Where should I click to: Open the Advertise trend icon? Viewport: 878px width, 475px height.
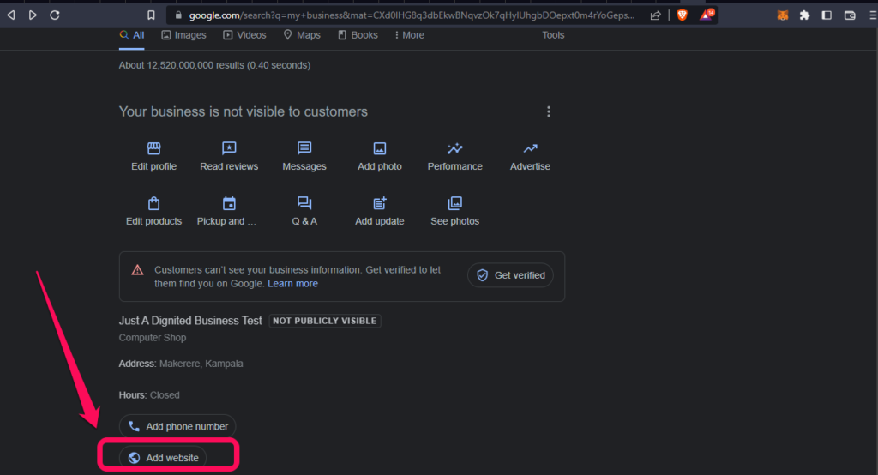530,148
